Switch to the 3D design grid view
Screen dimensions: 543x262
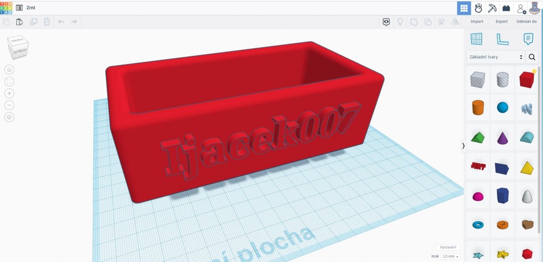coord(464,8)
